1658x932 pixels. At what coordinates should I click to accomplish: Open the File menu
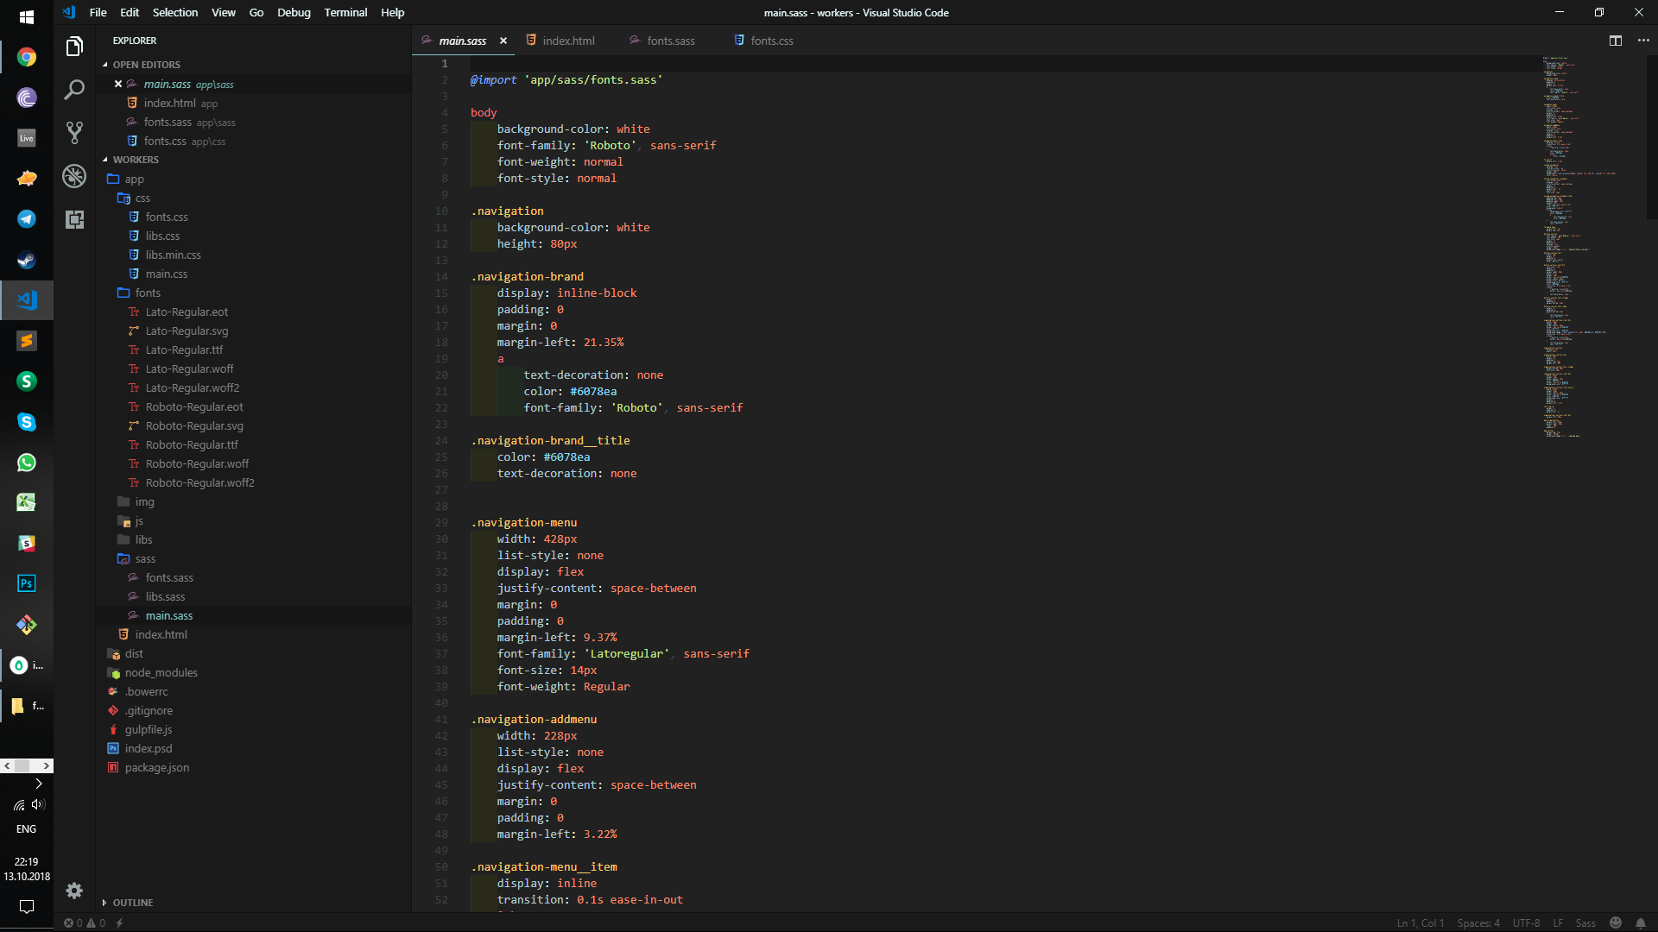(x=98, y=12)
